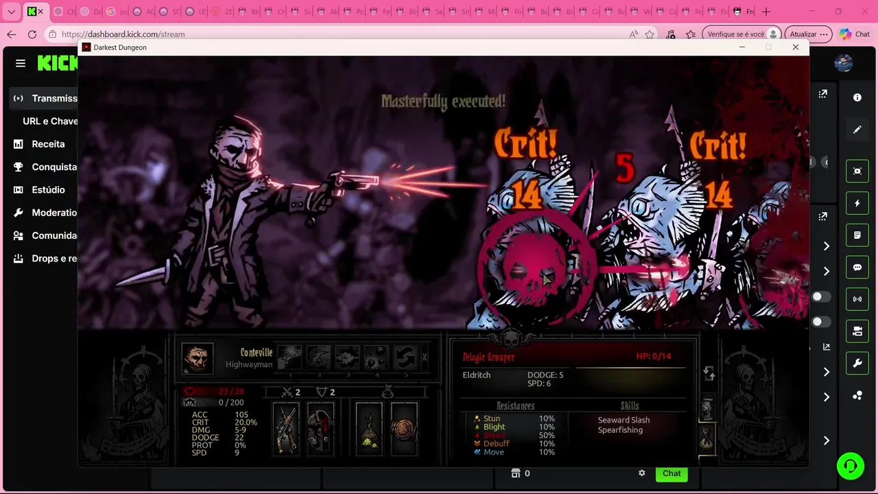This screenshot has width=878, height=494.
Task: Open the small chart link icon below toggles
Action: [826, 347]
